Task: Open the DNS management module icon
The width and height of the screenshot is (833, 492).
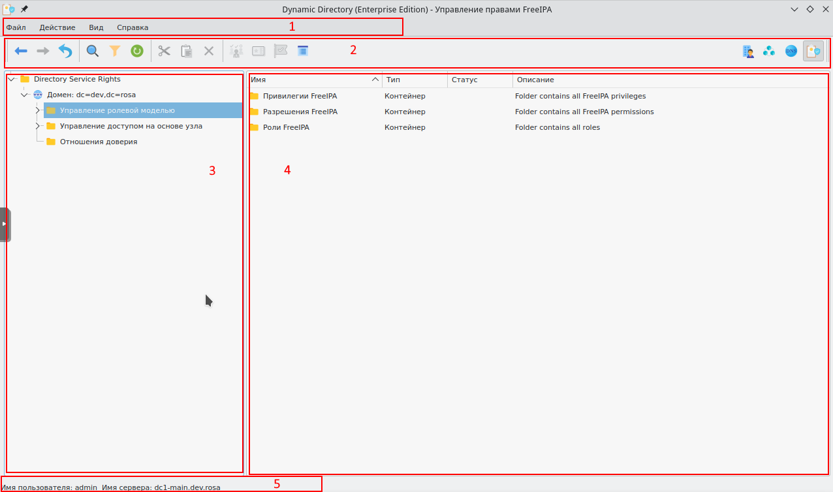Action: [791, 51]
